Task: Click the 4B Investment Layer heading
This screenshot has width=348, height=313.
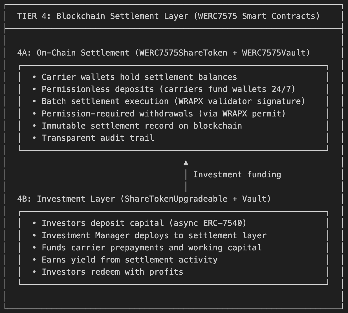Action: click(x=144, y=199)
